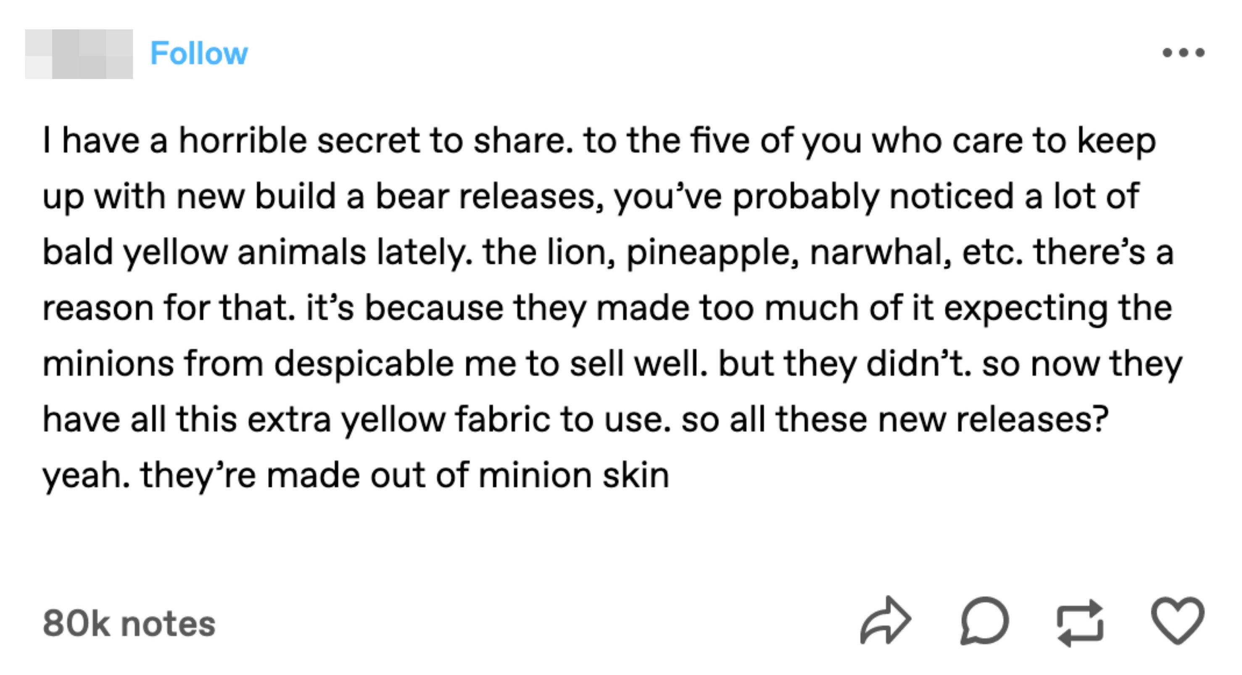Follow this blog

coord(199,53)
